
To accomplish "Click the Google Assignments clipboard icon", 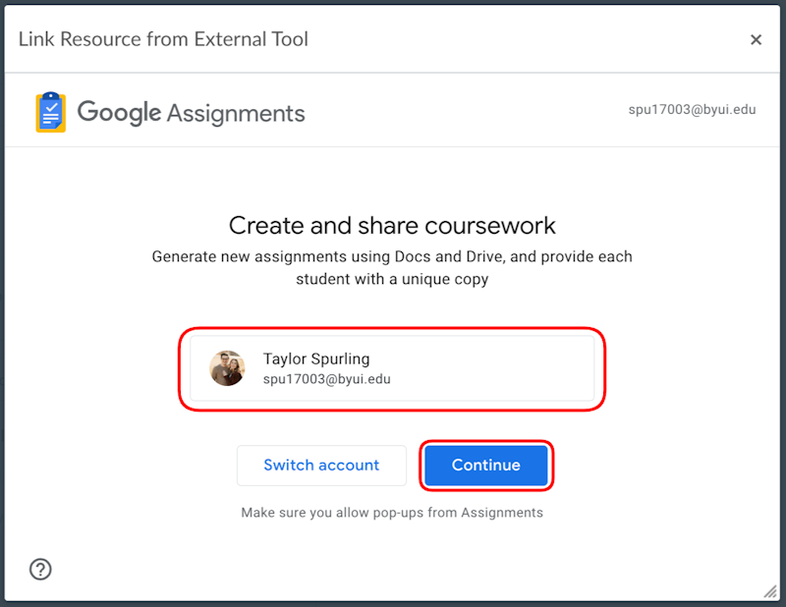I will coord(48,111).
